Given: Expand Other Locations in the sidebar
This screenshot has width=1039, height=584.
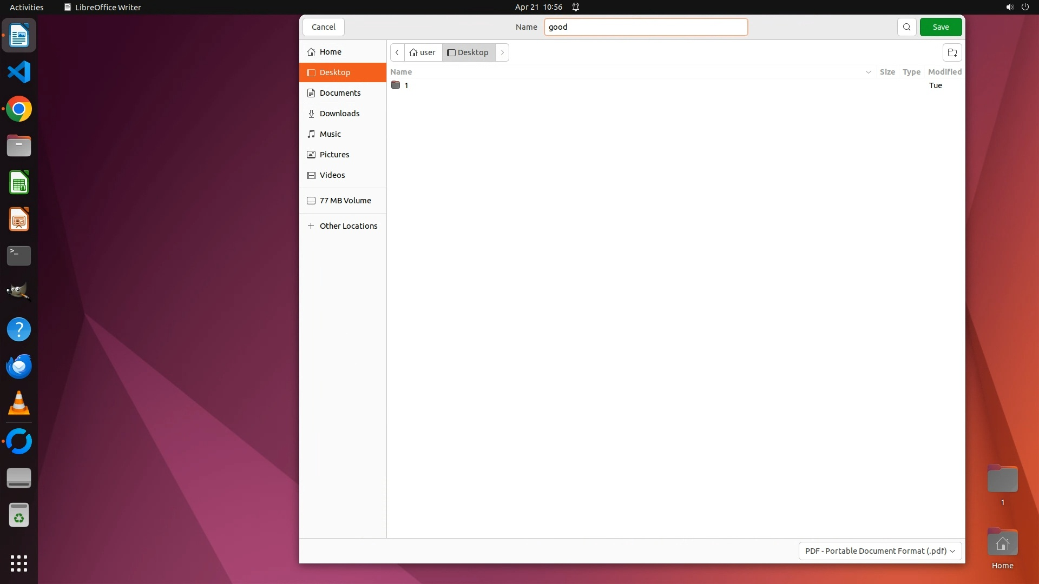Looking at the screenshot, I should coord(348,226).
